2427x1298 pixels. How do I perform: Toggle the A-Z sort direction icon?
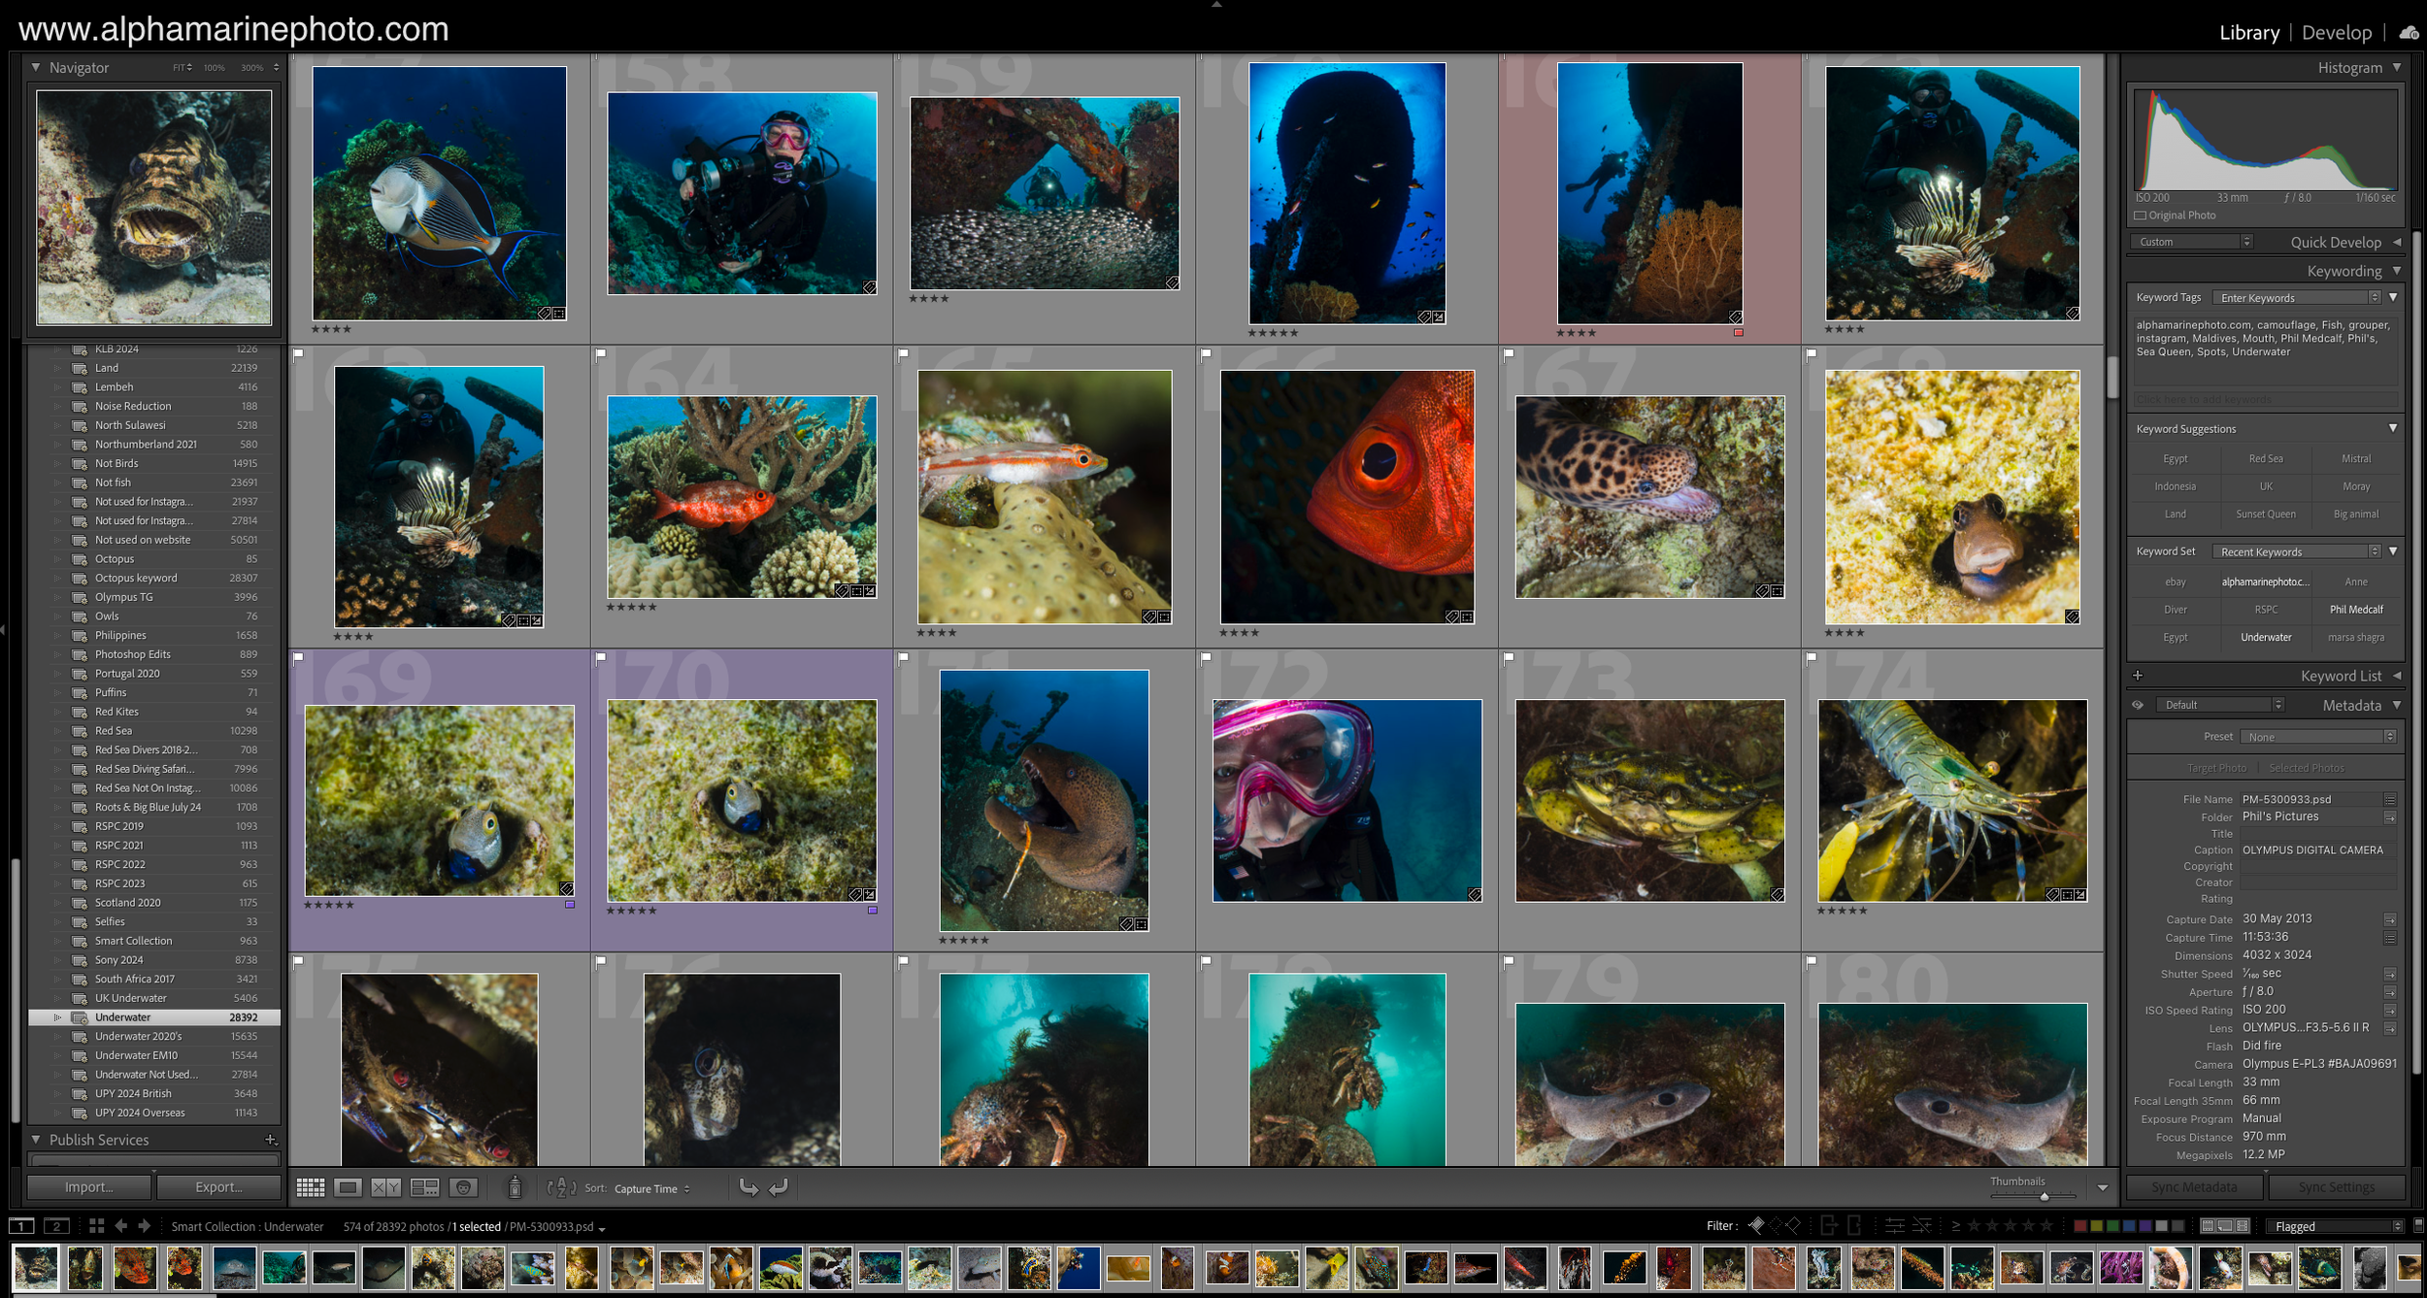[559, 1187]
